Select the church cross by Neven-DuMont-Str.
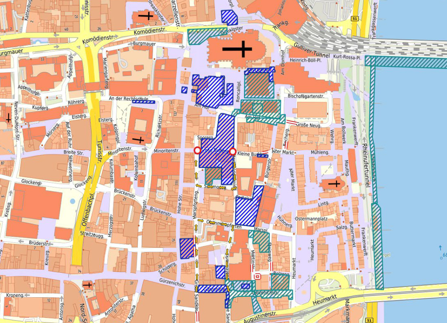 click(x=8, y=118)
